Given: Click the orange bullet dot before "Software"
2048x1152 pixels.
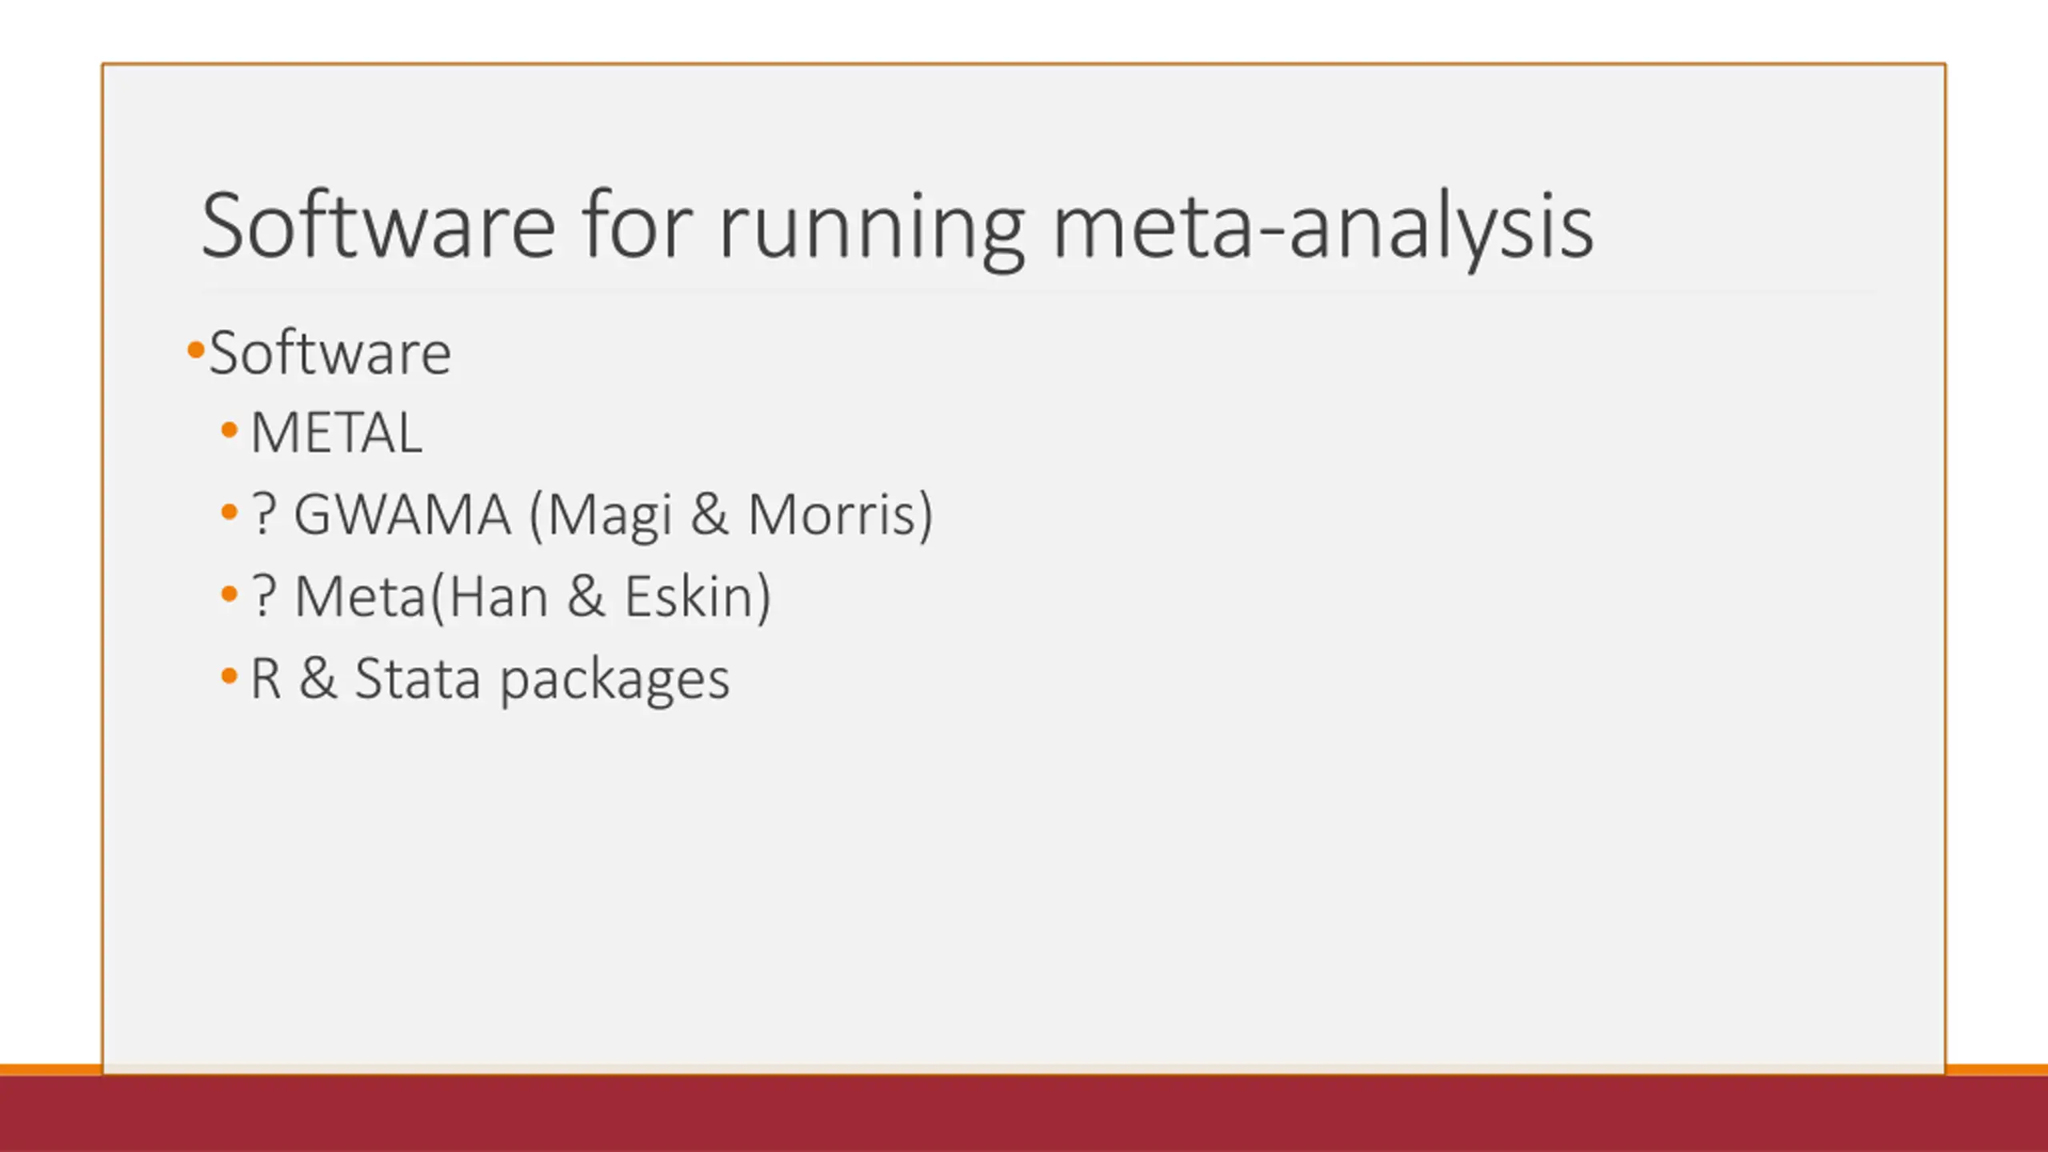Looking at the screenshot, I should pyautogui.click(x=195, y=350).
